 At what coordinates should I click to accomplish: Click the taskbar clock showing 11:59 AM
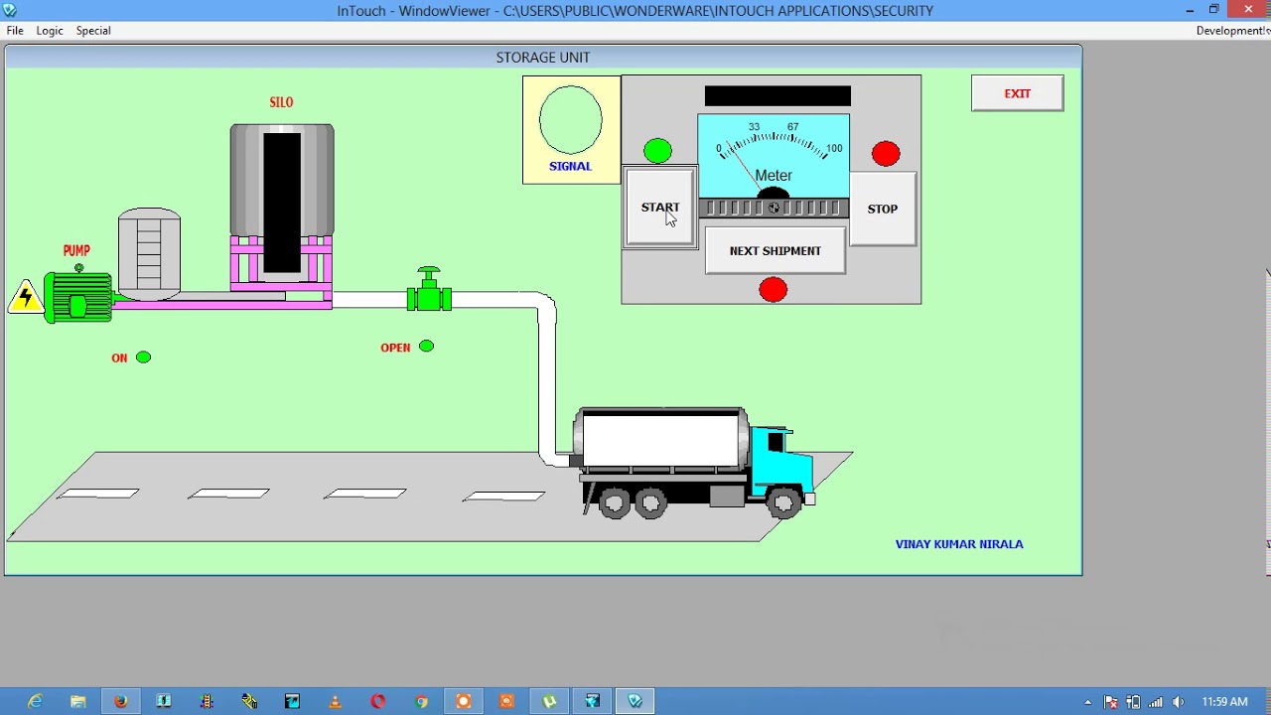point(1224,702)
